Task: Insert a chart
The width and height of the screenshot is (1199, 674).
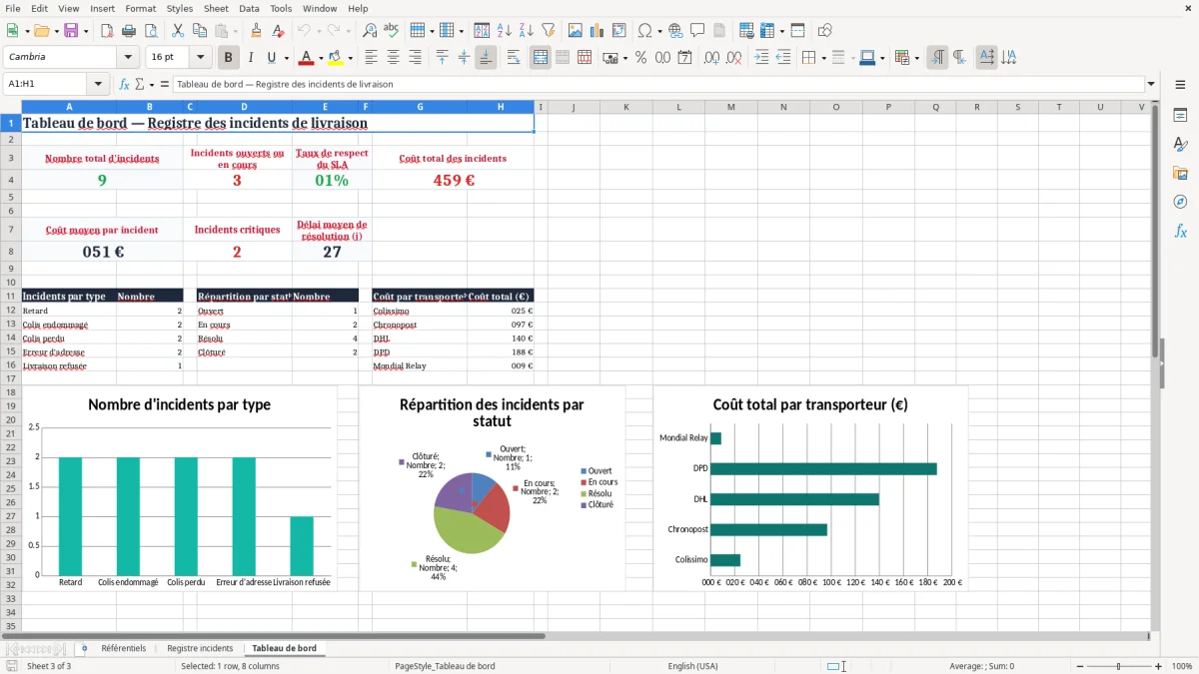Action: [x=598, y=31]
